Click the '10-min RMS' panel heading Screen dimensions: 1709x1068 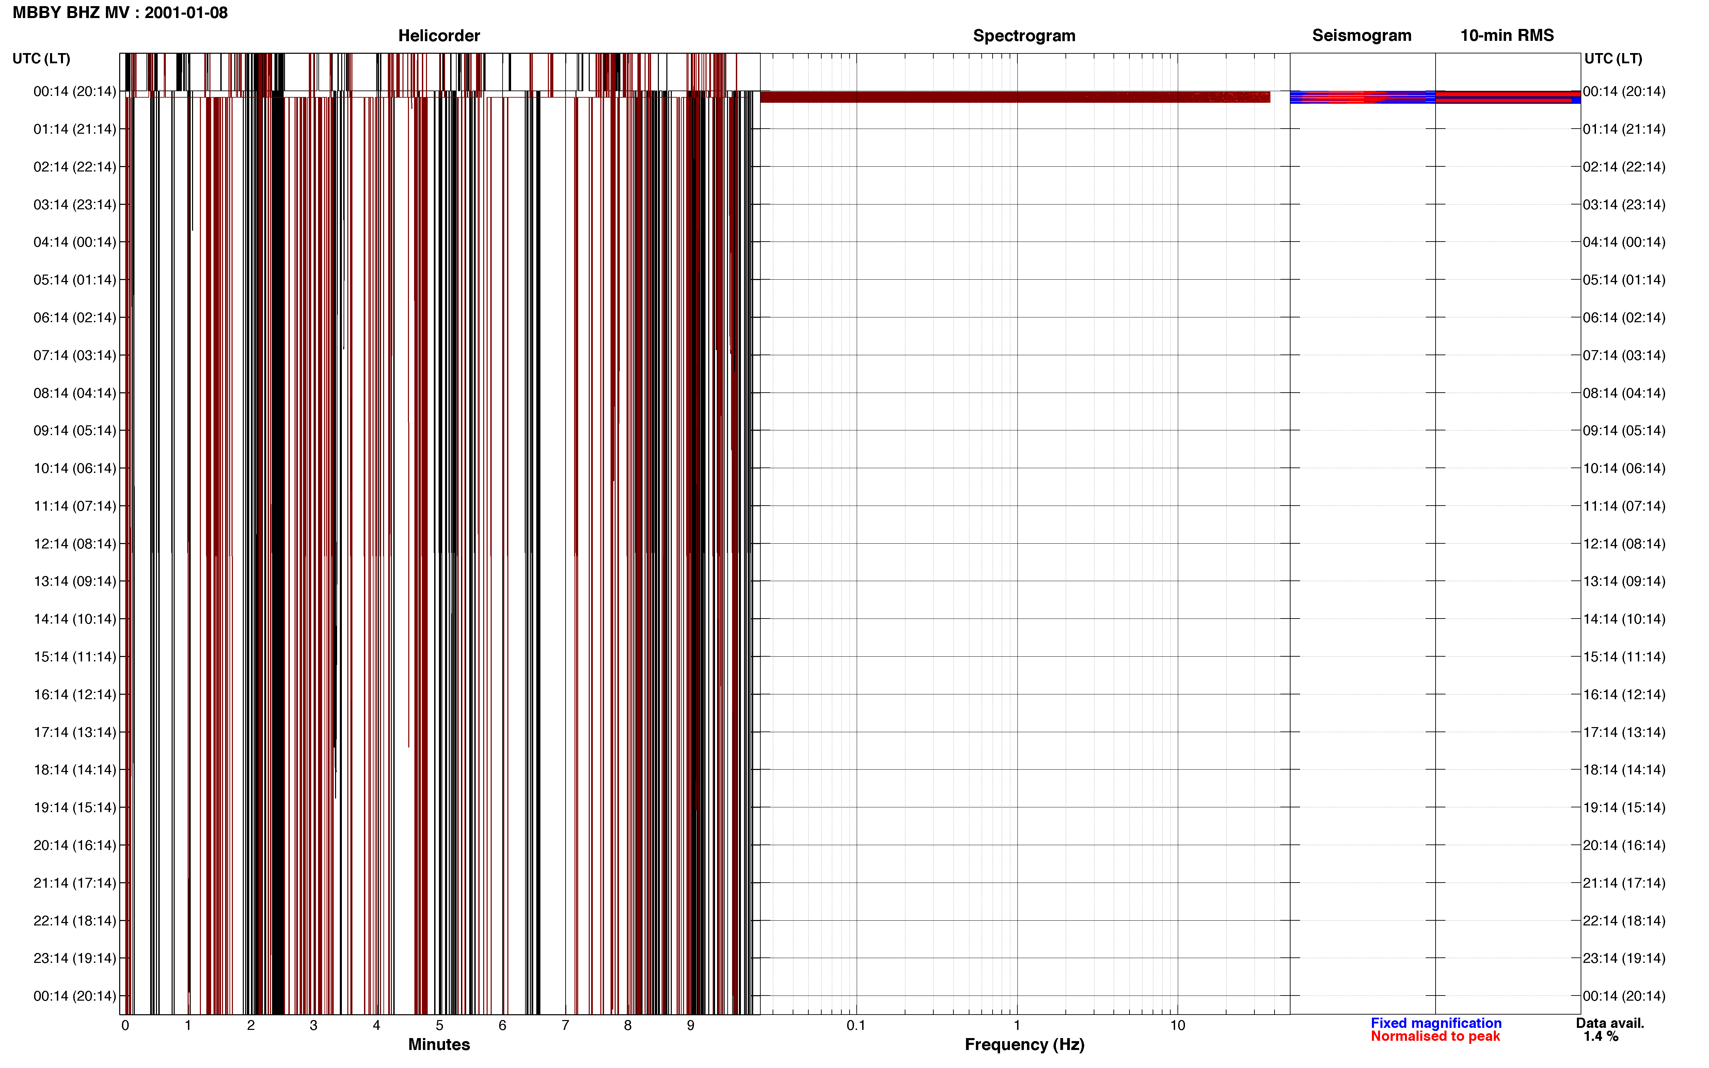point(1507,35)
